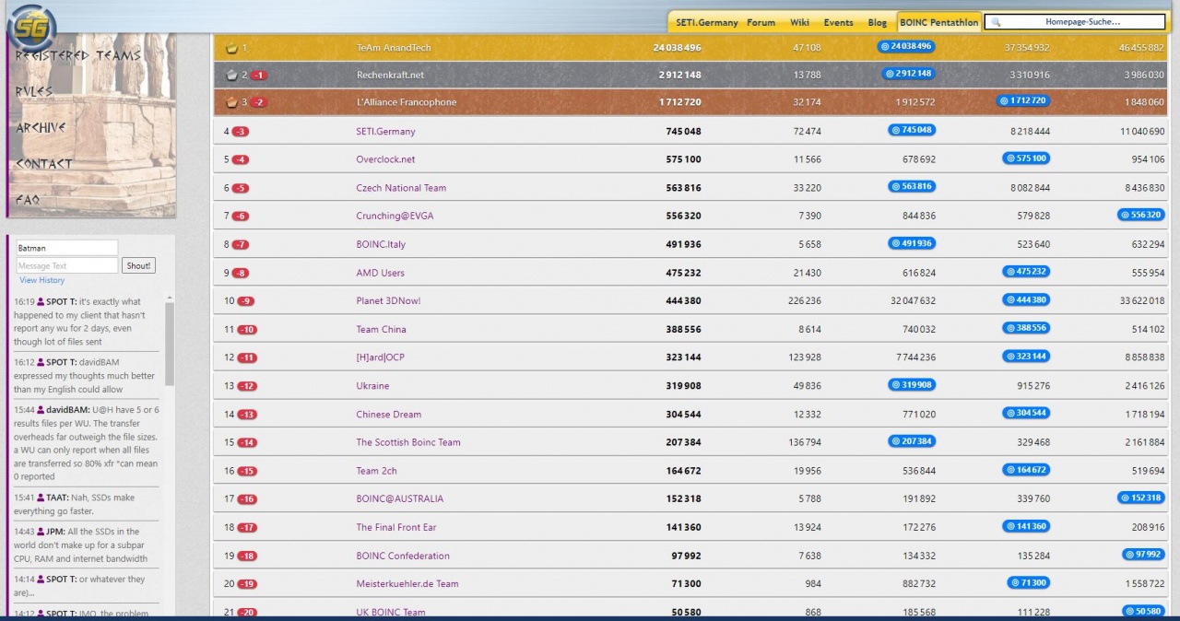Click the red -9 badge beside rank 10
The image size is (1180, 621).
coord(246,301)
